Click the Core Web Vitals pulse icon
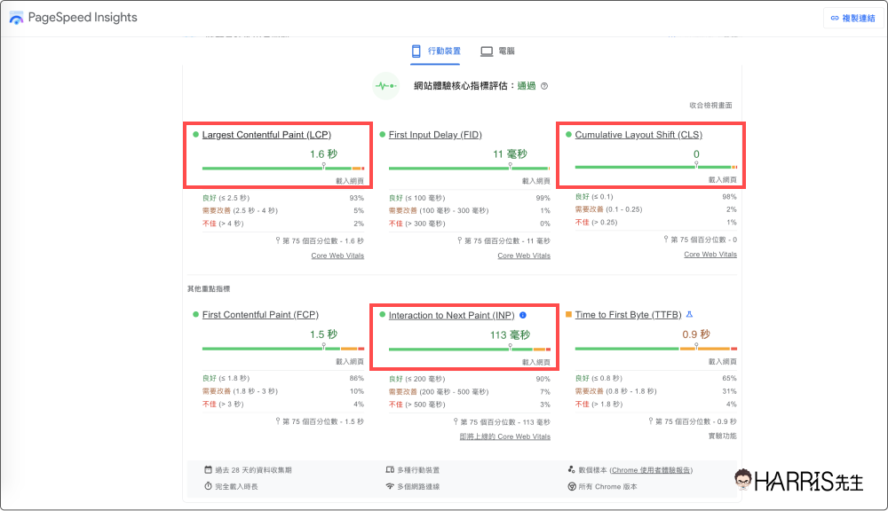This screenshot has height=511, width=888. pyautogui.click(x=385, y=86)
